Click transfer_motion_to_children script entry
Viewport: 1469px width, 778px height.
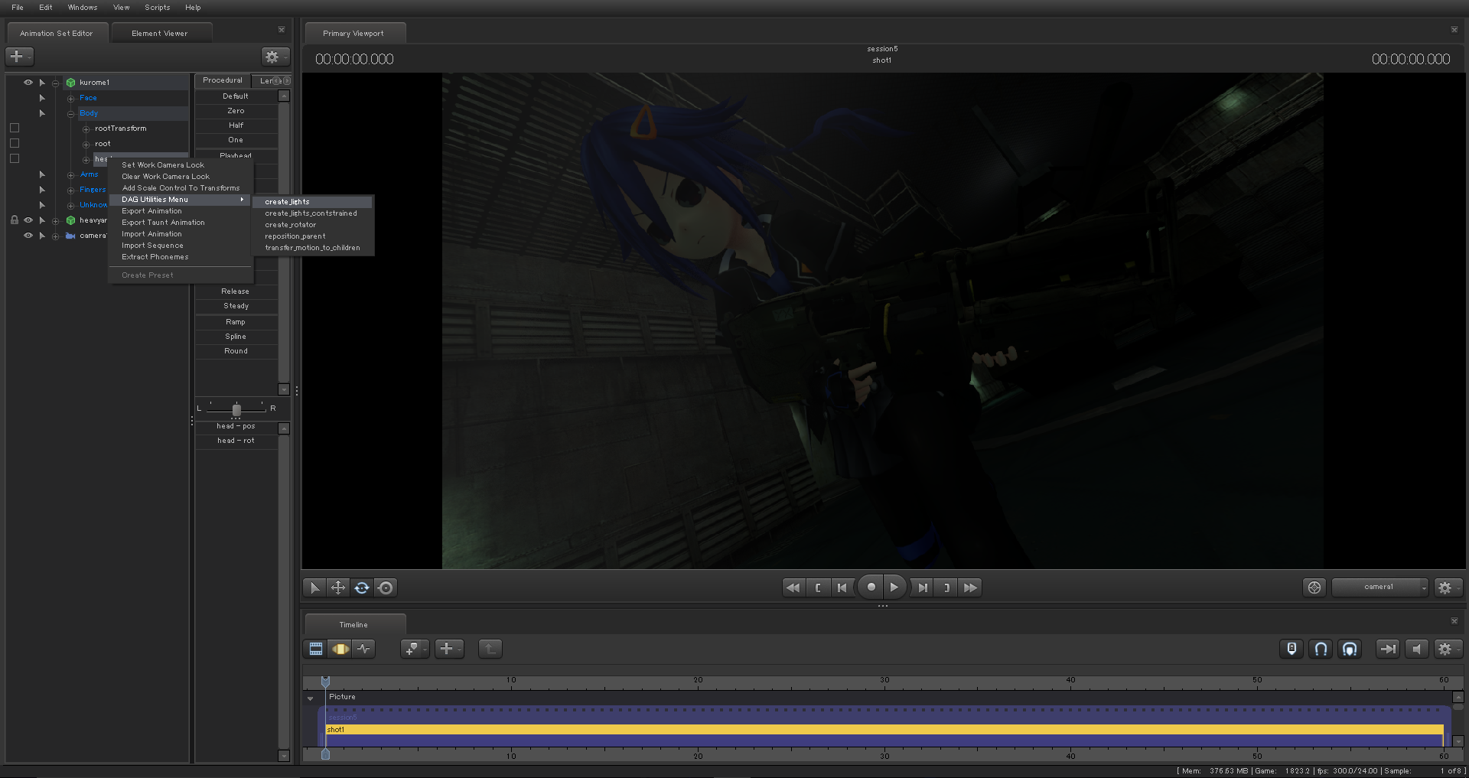(x=312, y=248)
